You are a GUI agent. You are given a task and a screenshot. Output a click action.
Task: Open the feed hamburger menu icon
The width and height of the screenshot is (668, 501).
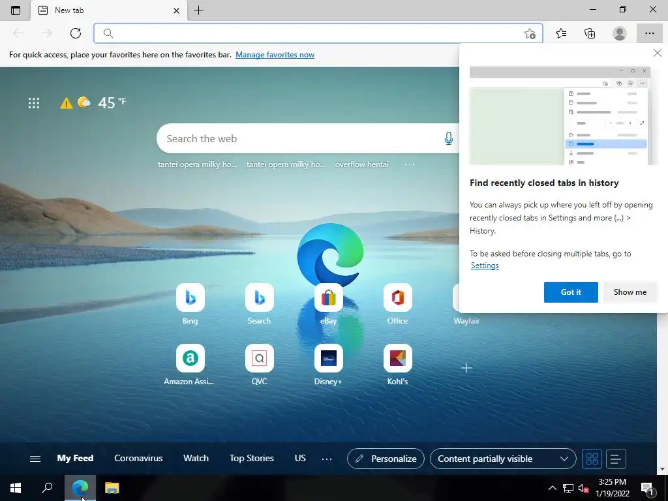pyautogui.click(x=35, y=459)
